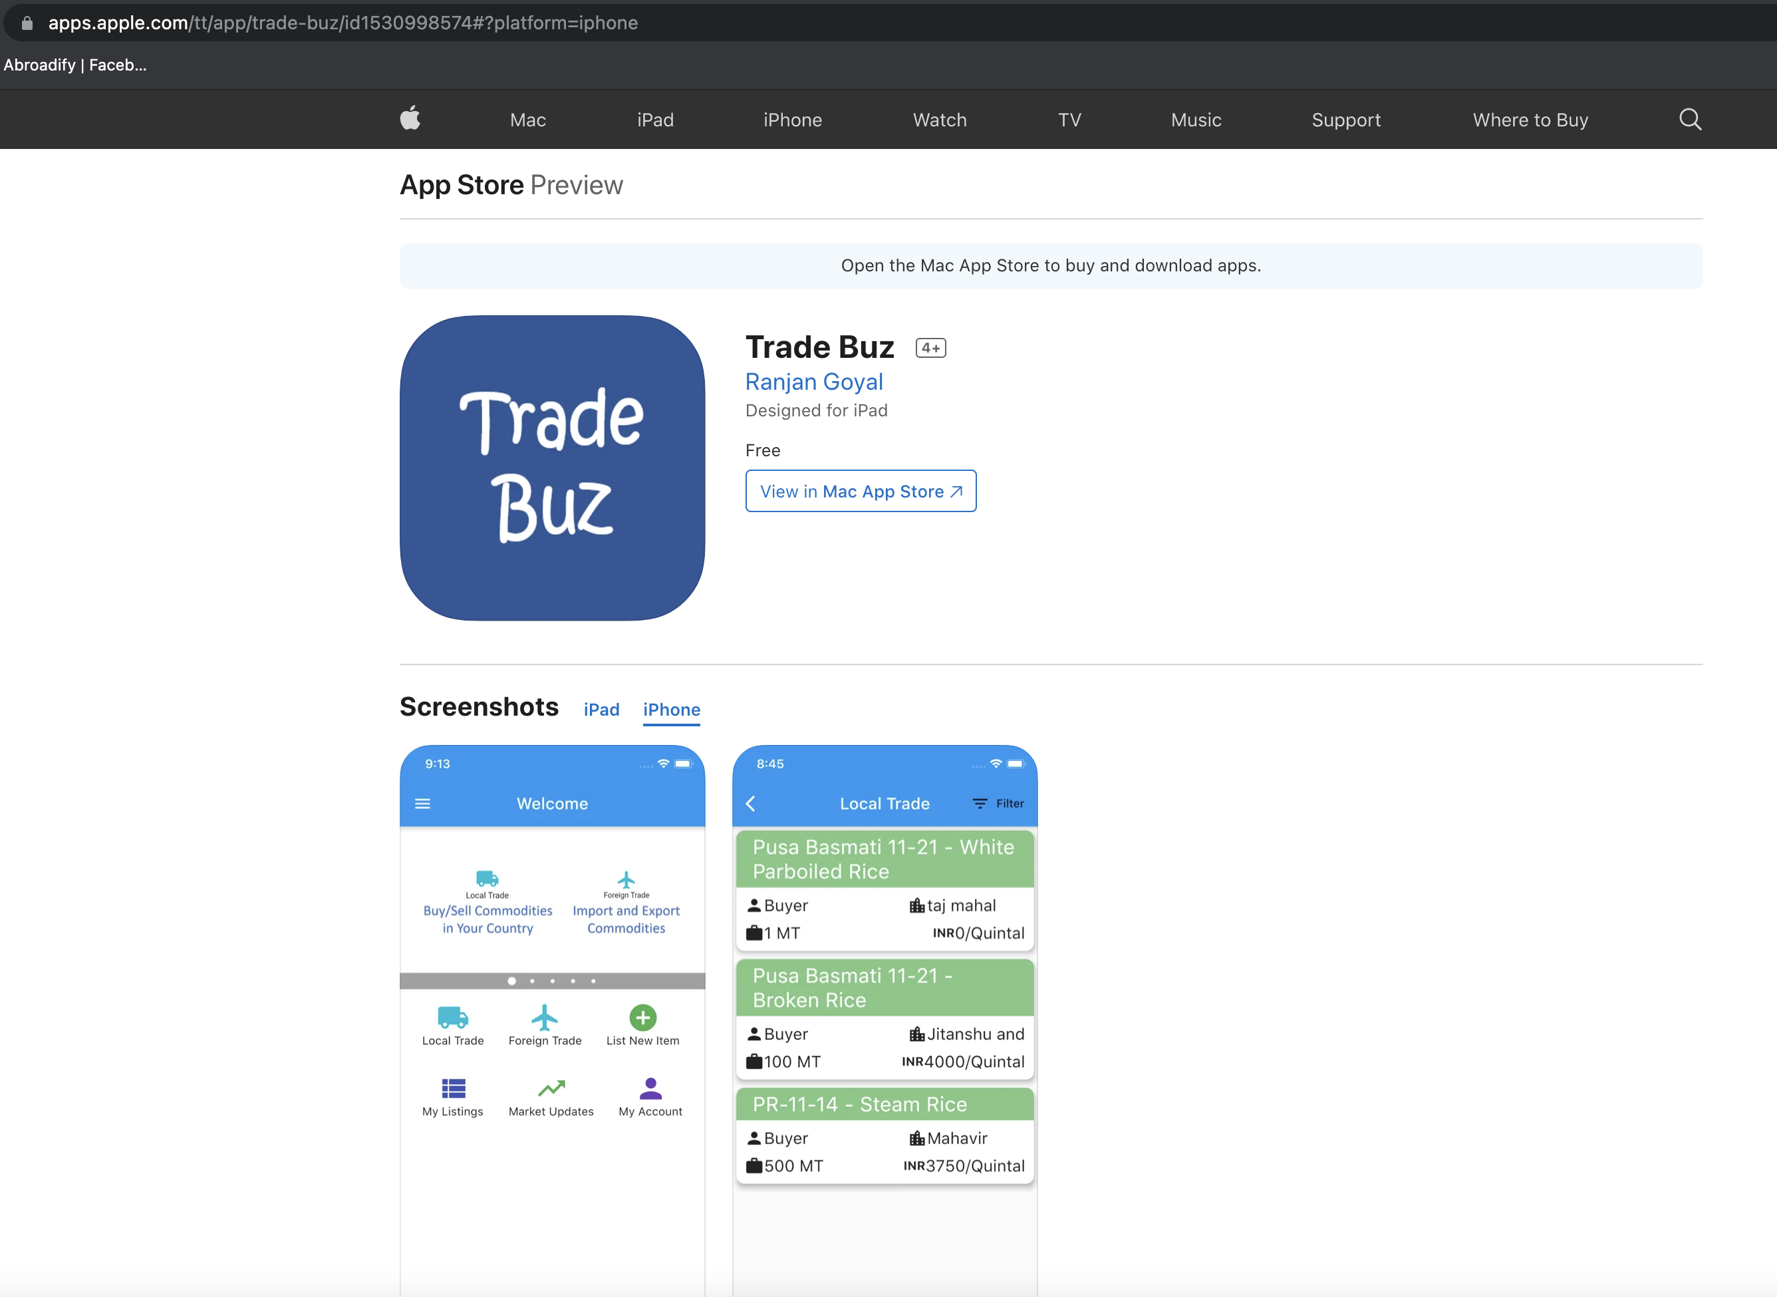Click the Abroadify Facebook bookmark
Screen dimensions: 1777x1297
(x=74, y=65)
